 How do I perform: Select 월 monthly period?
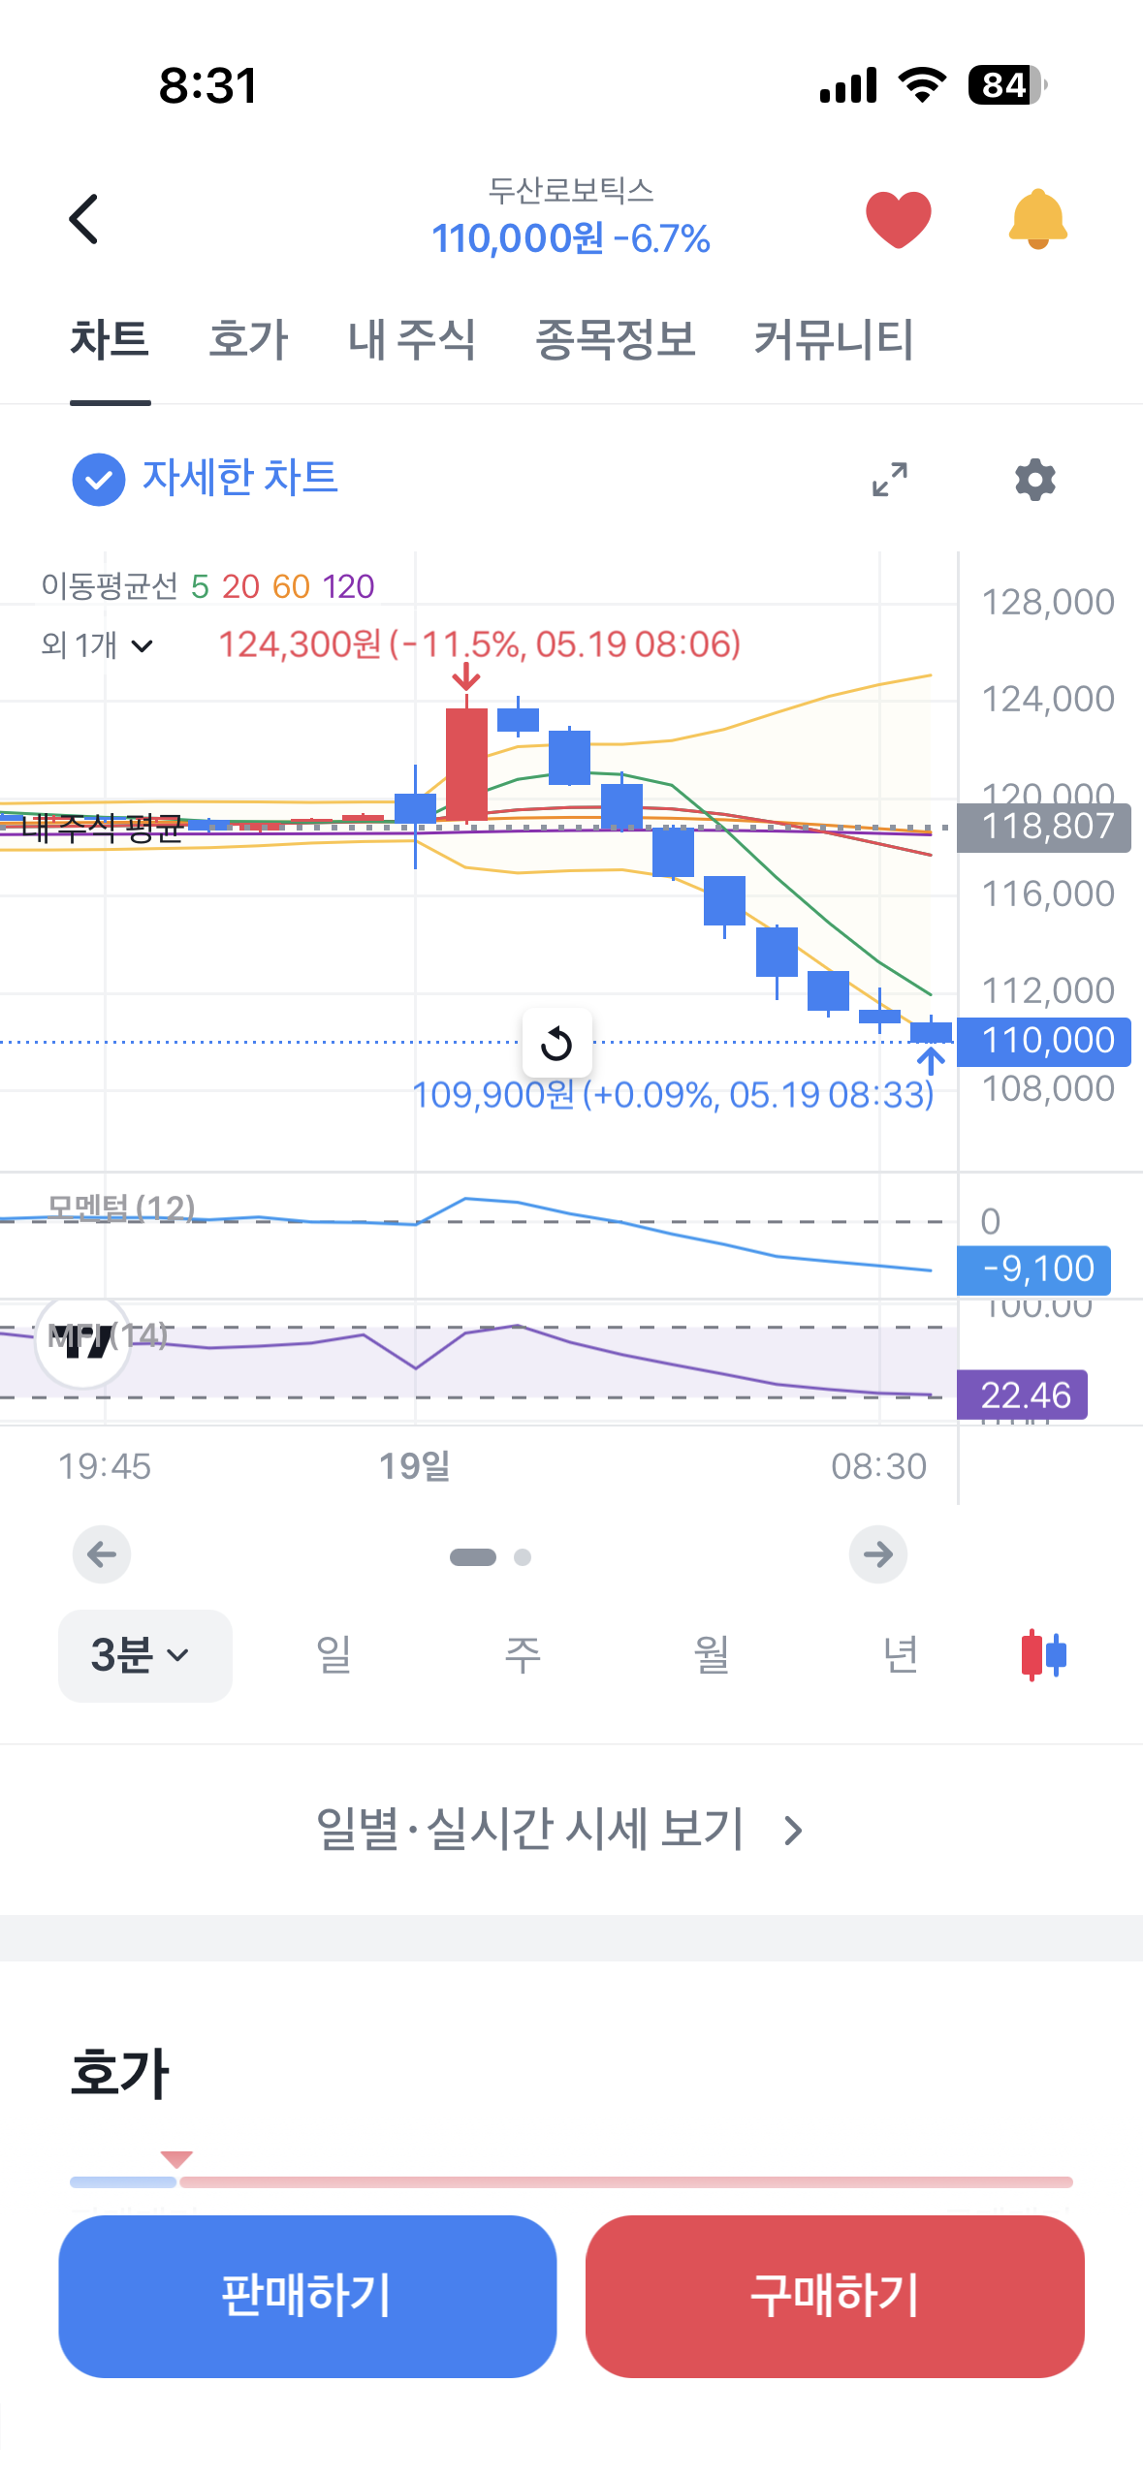point(712,1654)
